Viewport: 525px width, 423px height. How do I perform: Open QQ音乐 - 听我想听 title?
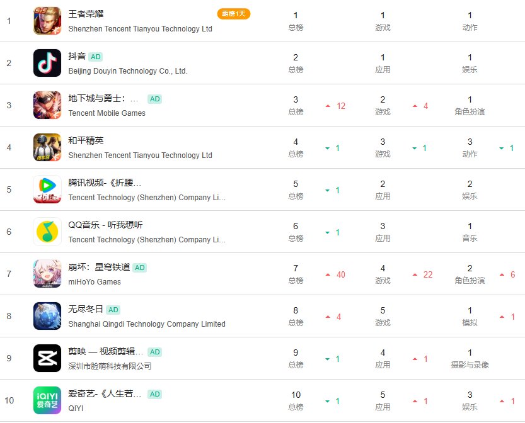(x=106, y=225)
